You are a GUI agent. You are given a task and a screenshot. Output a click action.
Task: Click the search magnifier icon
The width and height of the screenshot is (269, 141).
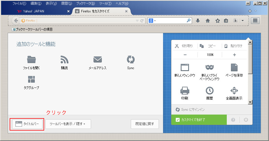click(x=188, y=21)
